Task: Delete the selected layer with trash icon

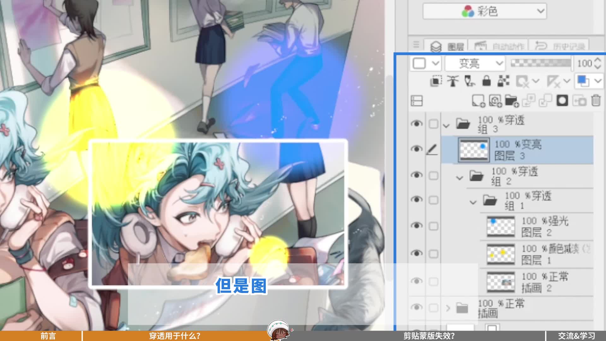Action: [596, 101]
